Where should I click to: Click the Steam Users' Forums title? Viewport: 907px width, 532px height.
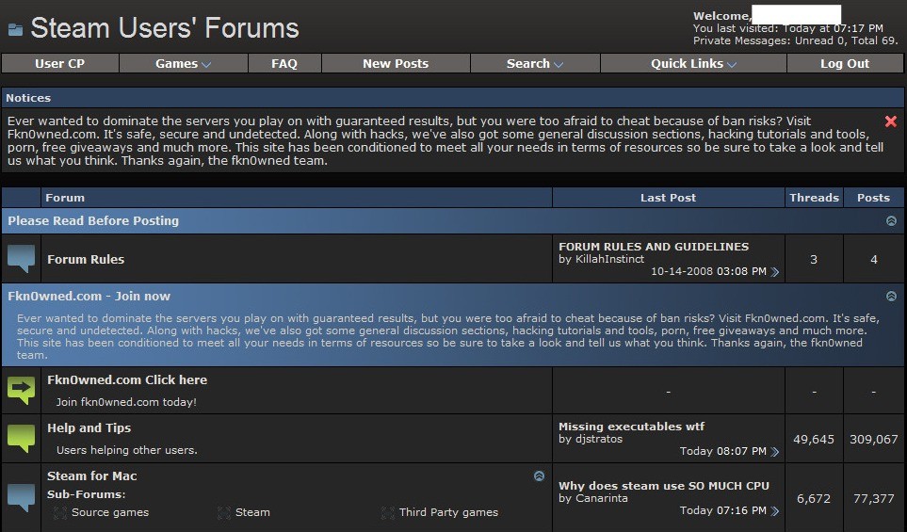(165, 28)
